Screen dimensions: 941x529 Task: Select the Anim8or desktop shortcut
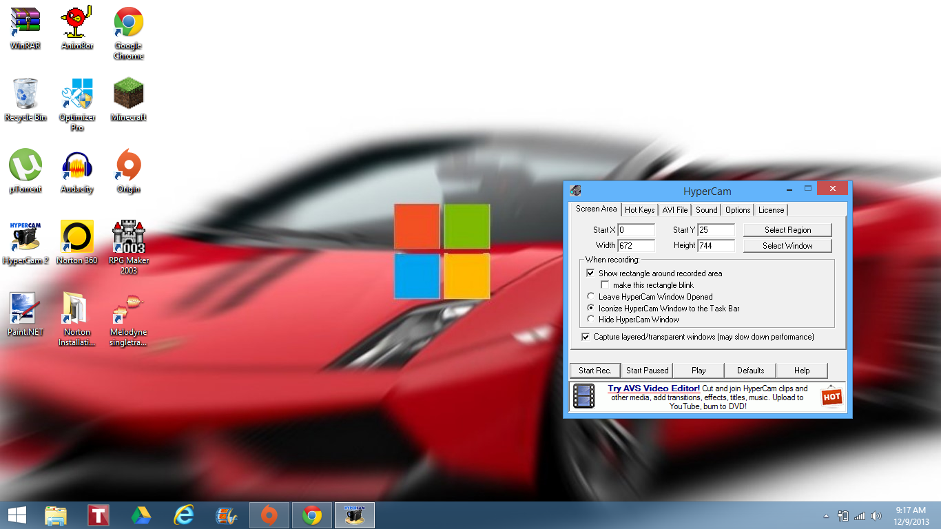(x=77, y=28)
